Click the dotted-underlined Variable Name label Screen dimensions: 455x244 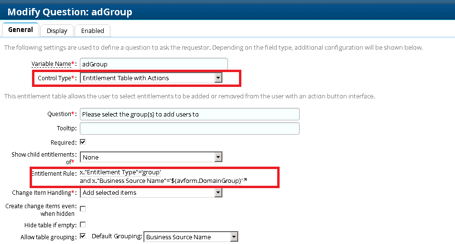click(51, 64)
